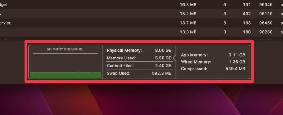This screenshot has width=283, height=115.
Task: Click the 3.11 GB app memory value
Action: (237, 55)
